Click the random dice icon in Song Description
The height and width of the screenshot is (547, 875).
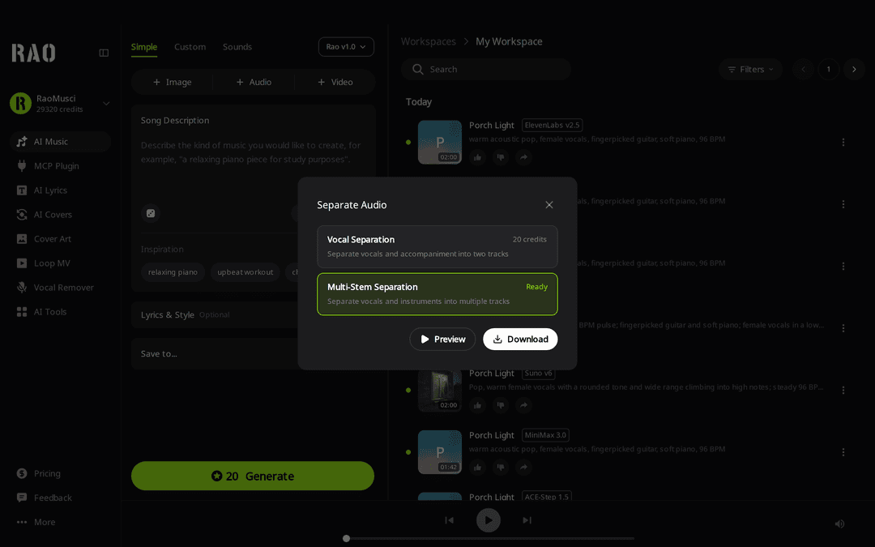coord(151,213)
